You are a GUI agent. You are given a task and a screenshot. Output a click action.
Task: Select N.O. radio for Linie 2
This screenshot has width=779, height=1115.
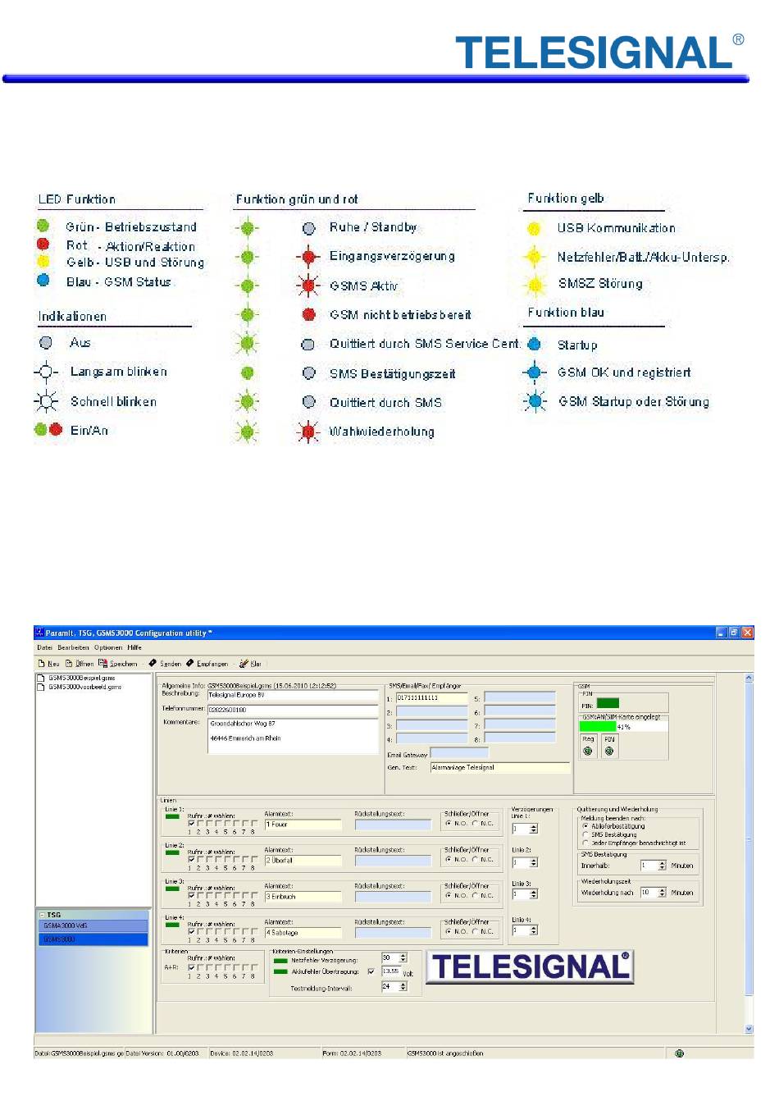(x=449, y=859)
